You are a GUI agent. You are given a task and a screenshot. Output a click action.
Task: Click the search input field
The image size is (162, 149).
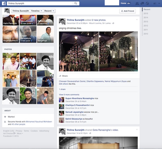coord(40,3)
